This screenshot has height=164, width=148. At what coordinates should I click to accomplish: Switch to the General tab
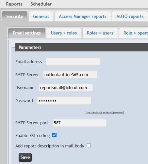pyautogui.click(x=41, y=16)
